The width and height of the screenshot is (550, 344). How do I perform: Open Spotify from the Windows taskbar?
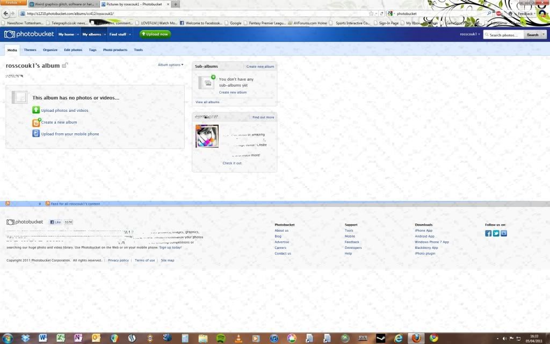click(221, 338)
